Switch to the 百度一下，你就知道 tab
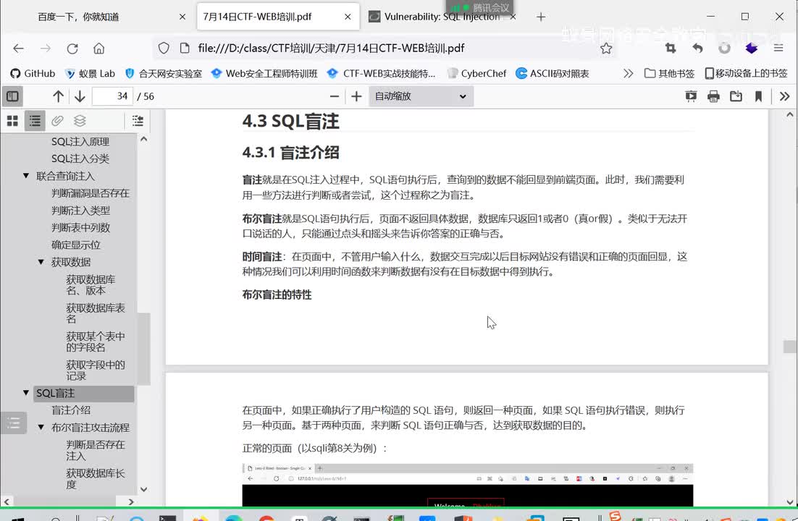The height and width of the screenshot is (521, 798). [x=78, y=17]
